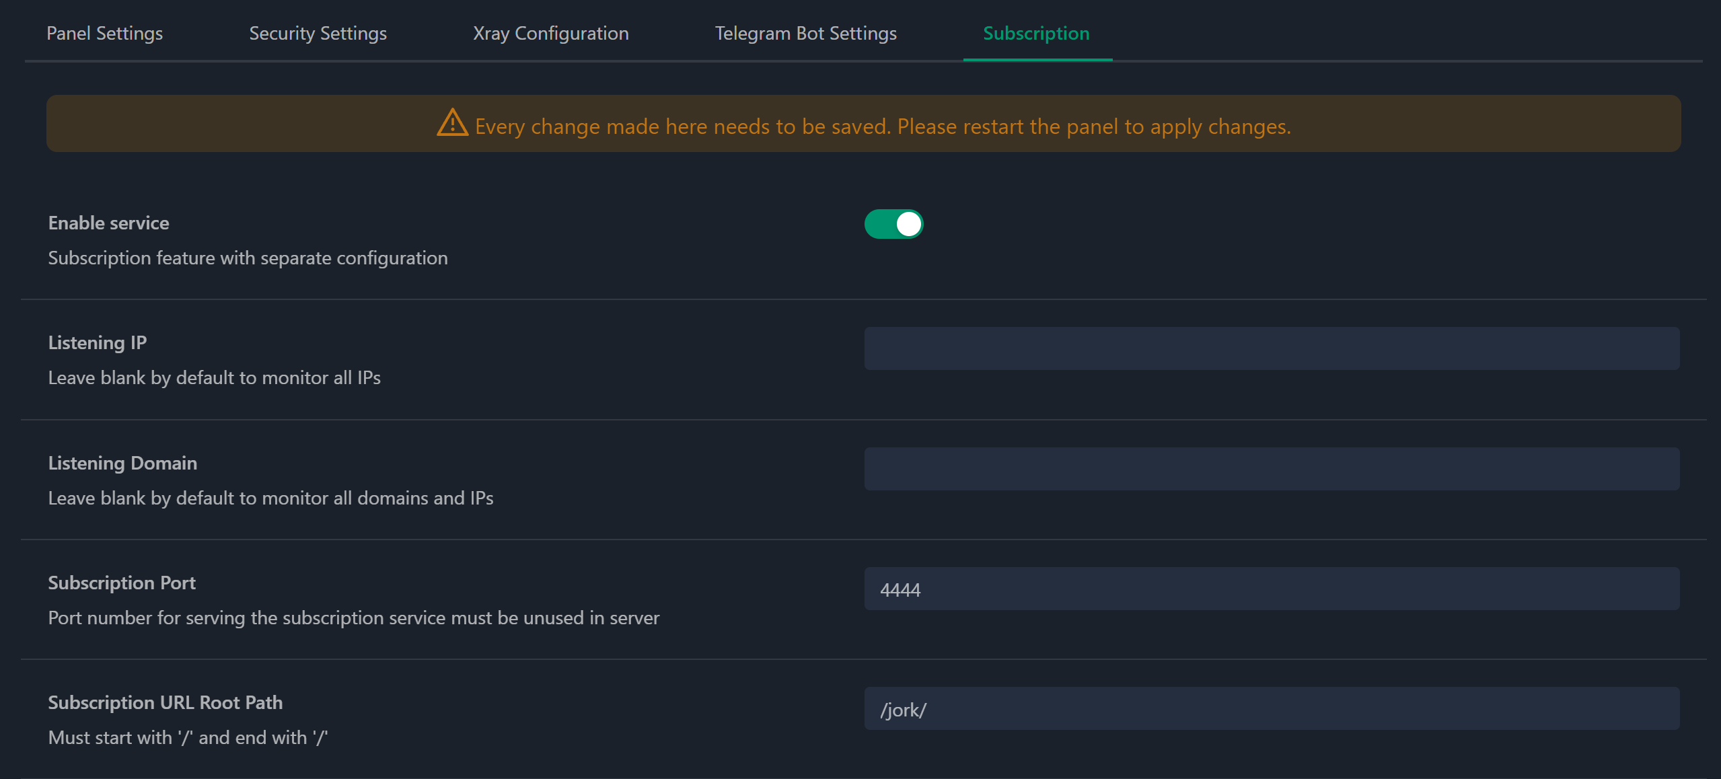Click 'Leave blank by default to monitor all domains and IPs'
This screenshot has height=779, width=1721.
[x=270, y=498]
